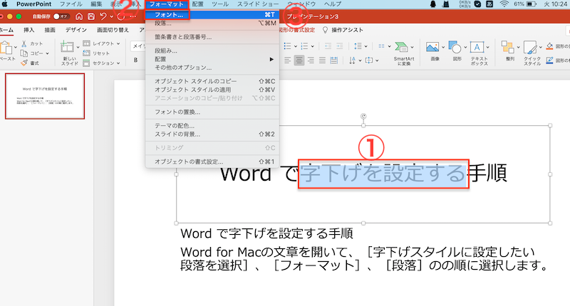Switch to the 挿入 ribbon tab

[29, 30]
